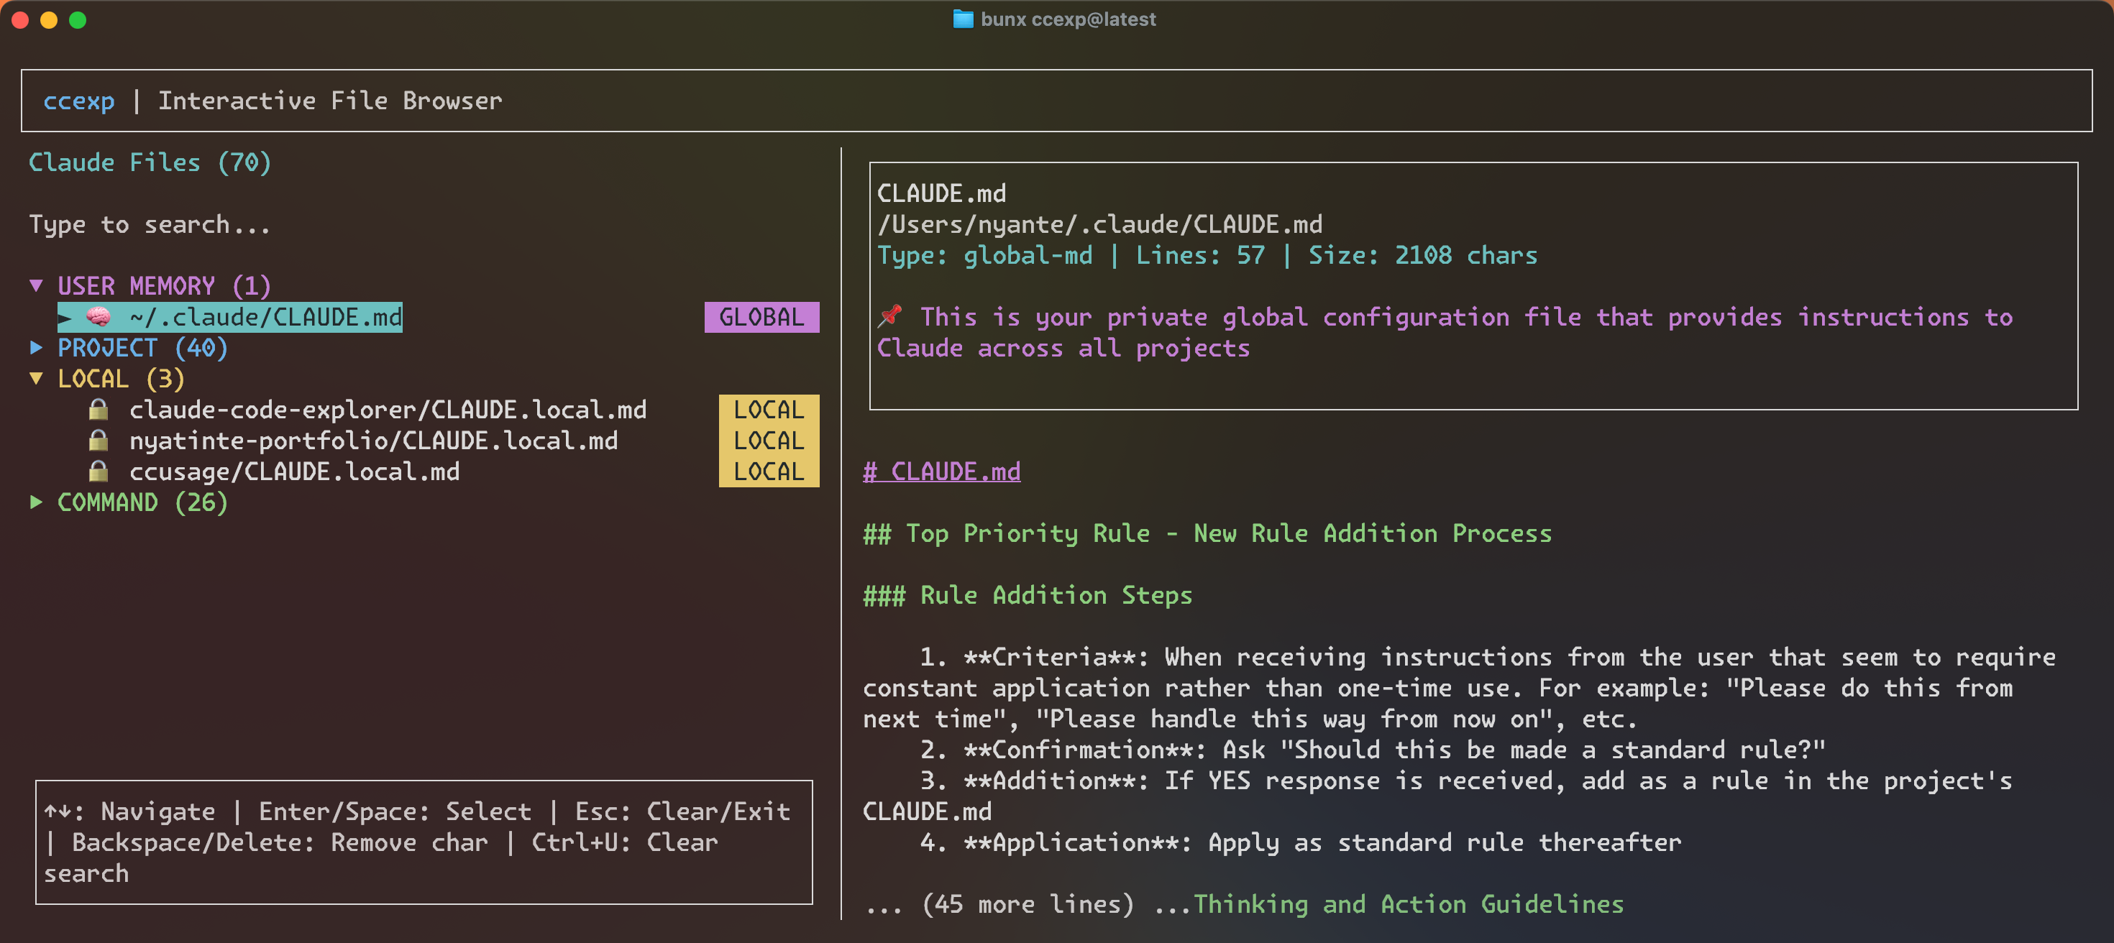Click the 'COMMAND (26)' group label
The height and width of the screenshot is (943, 2114).
143,502
